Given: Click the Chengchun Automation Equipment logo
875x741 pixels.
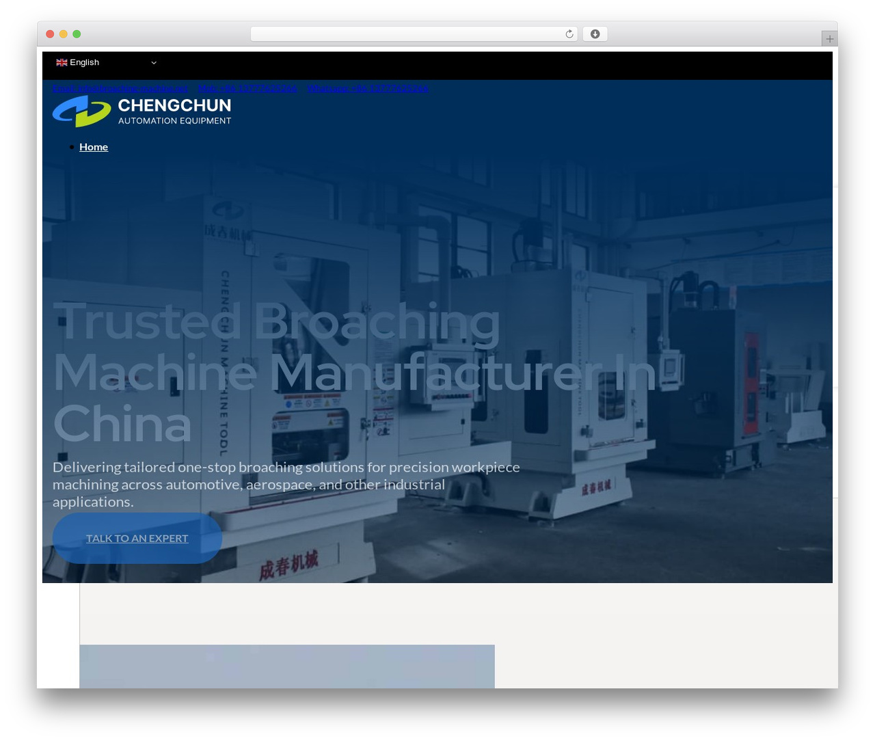Looking at the screenshot, I should 142,111.
